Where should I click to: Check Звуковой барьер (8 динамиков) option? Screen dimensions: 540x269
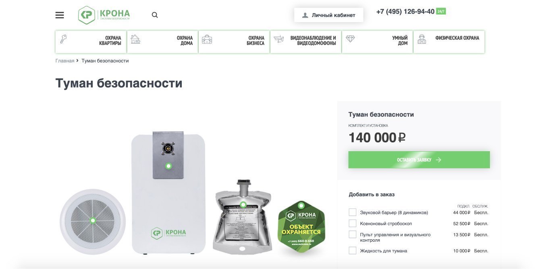(x=353, y=212)
